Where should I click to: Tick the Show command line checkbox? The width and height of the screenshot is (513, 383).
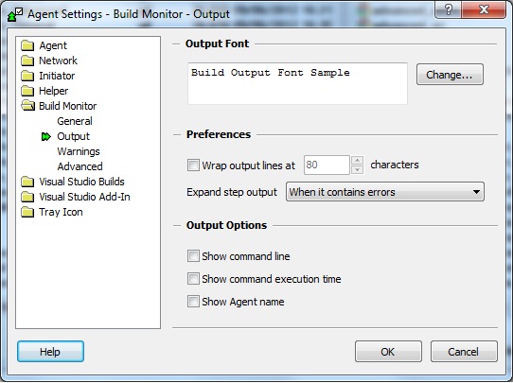[193, 256]
